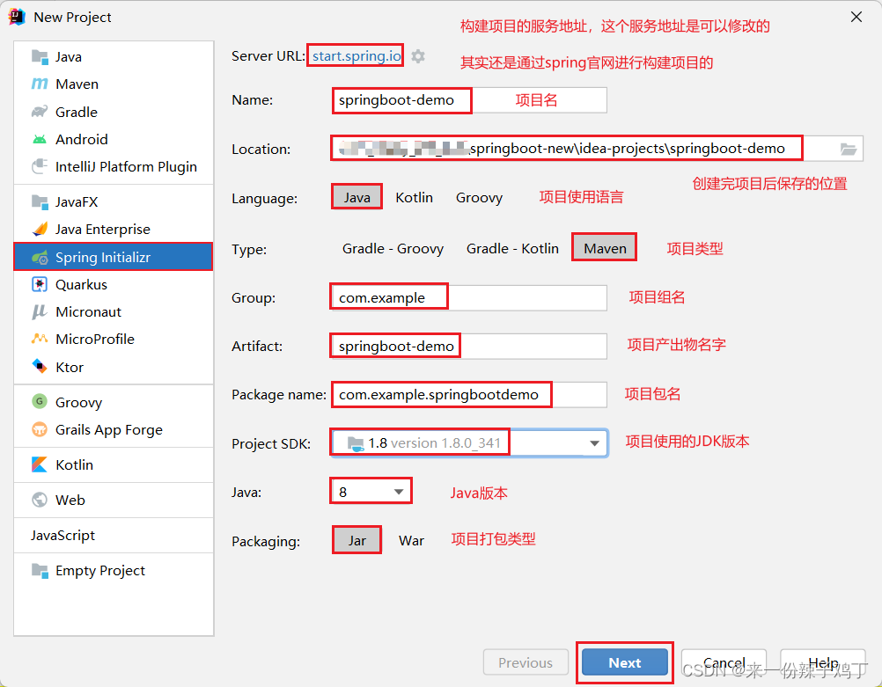Choose Java as project language
882x687 pixels.
(357, 197)
